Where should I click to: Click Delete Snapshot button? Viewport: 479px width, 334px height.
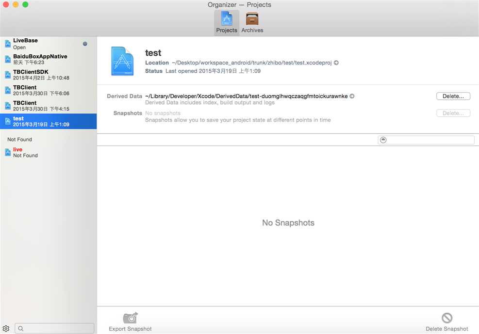(446, 322)
